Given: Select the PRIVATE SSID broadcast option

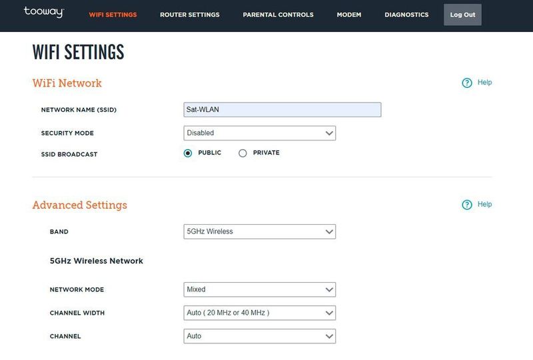Looking at the screenshot, I should [x=243, y=153].
